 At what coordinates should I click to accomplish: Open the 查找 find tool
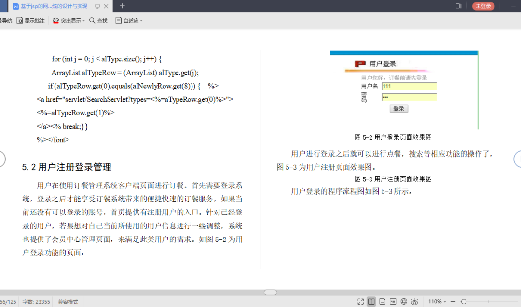tap(98, 21)
